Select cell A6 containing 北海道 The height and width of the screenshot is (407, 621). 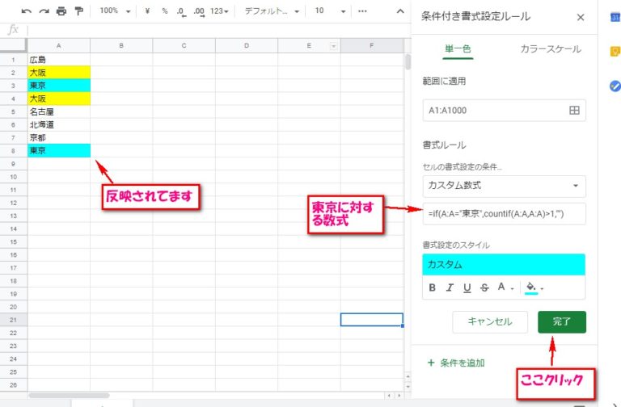[58, 124]
